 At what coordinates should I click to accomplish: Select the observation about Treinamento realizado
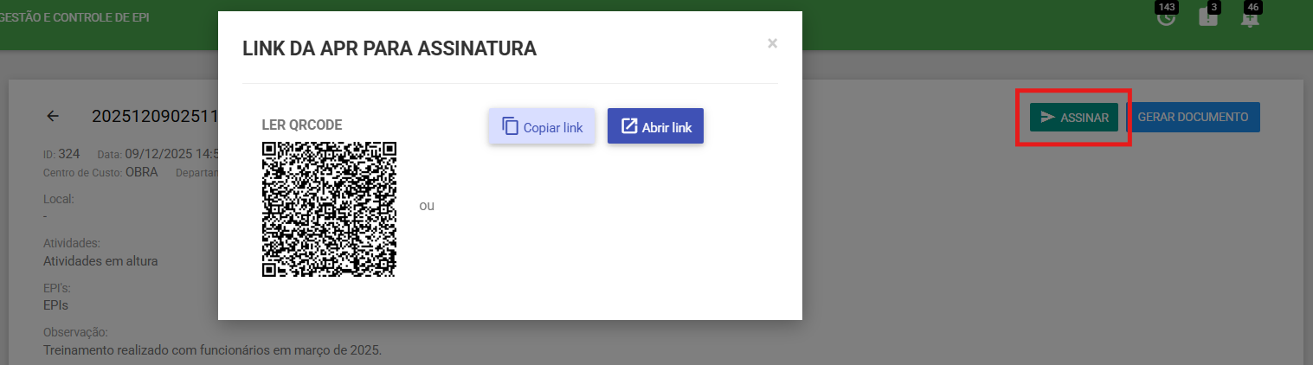tap(212, 350)
